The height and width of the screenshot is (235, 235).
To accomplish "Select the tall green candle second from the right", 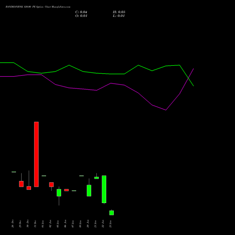I will [x=104, y=189].
